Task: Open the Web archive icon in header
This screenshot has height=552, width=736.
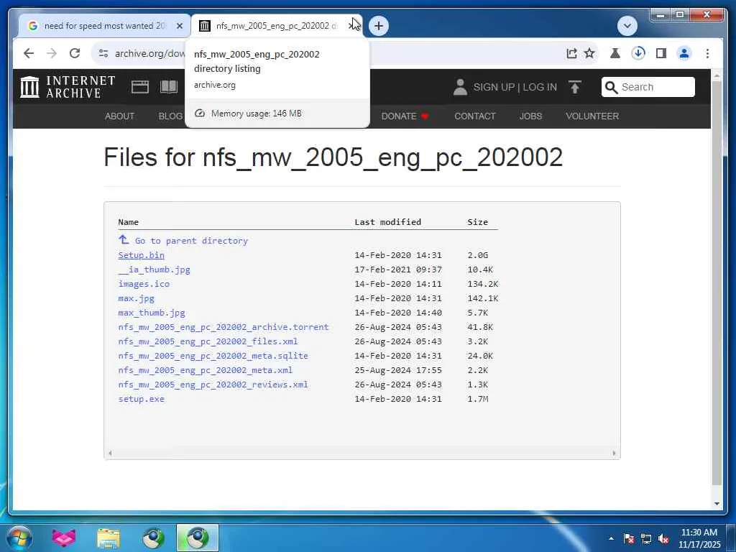Action: [140, 87]
